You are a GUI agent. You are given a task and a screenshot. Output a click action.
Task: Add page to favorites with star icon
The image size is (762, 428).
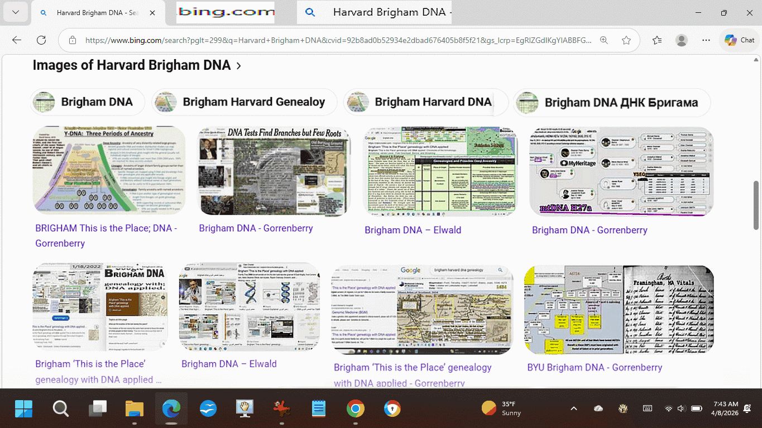626,40
